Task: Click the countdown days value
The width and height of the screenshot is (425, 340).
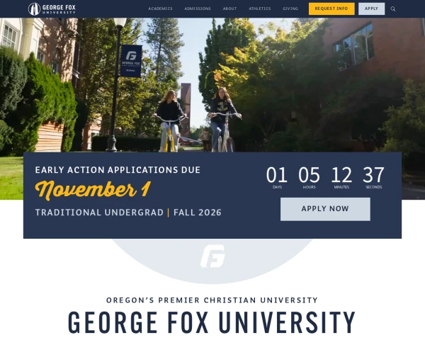Action: 277,175
